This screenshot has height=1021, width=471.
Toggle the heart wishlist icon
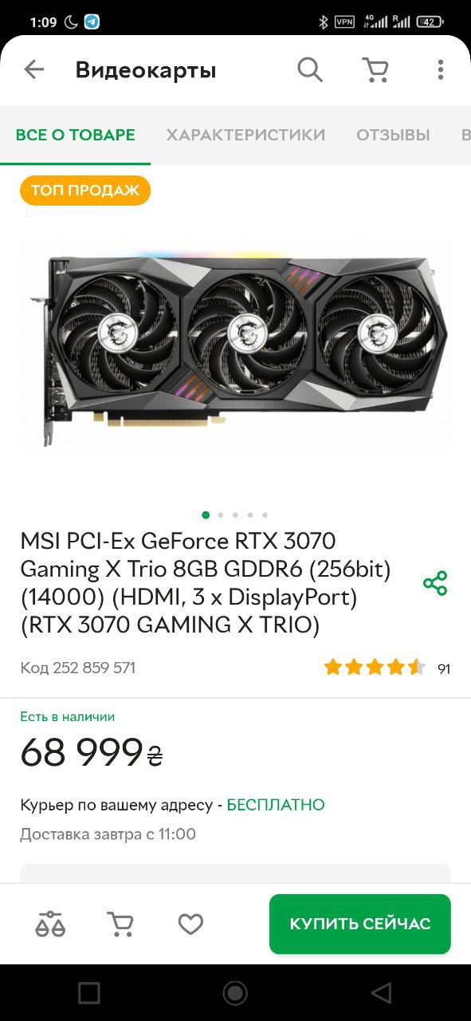pyautogui.click(x=190, y=924)
